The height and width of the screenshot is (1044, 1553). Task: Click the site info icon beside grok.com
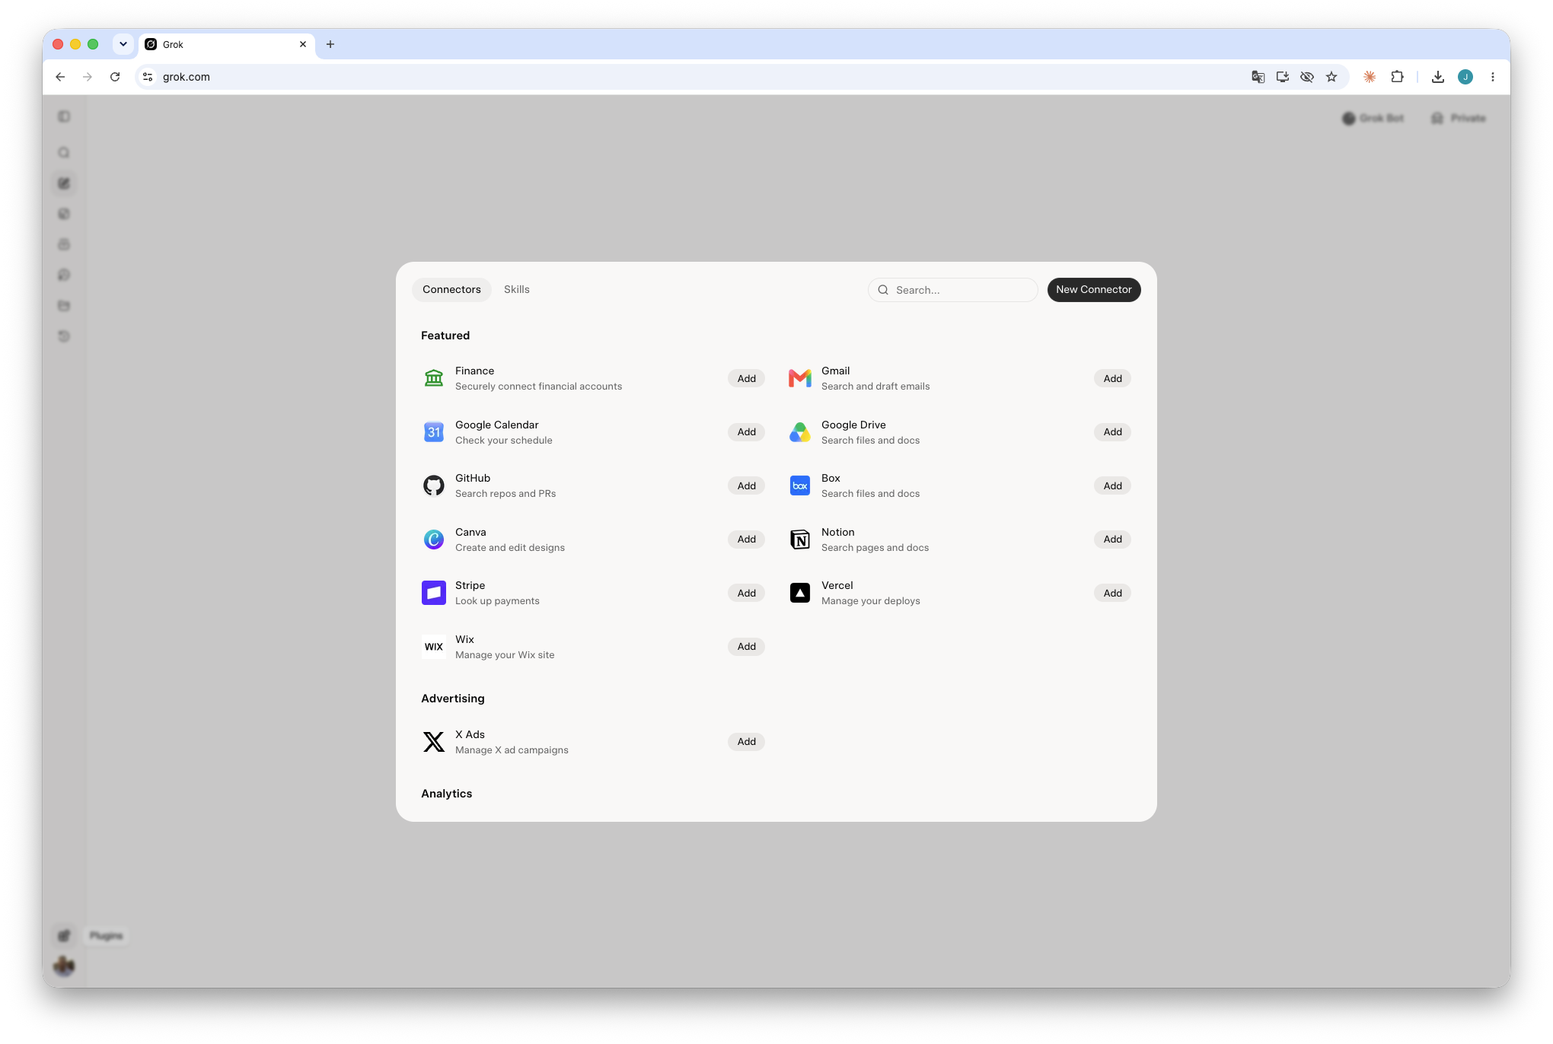click(x=148, y=77)
